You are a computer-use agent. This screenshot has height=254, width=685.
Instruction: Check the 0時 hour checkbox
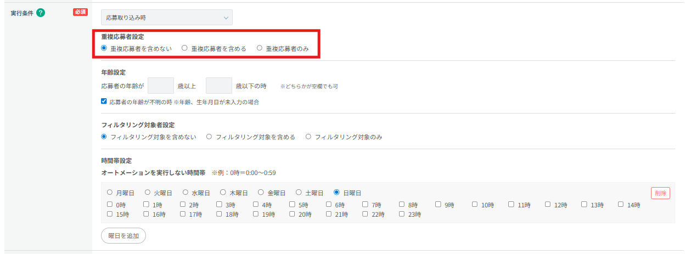coord(110,205)
